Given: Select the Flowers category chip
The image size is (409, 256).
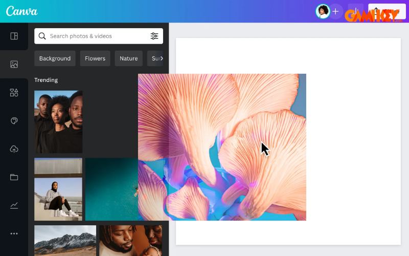Looking at the screenshot, I should 95,58.
